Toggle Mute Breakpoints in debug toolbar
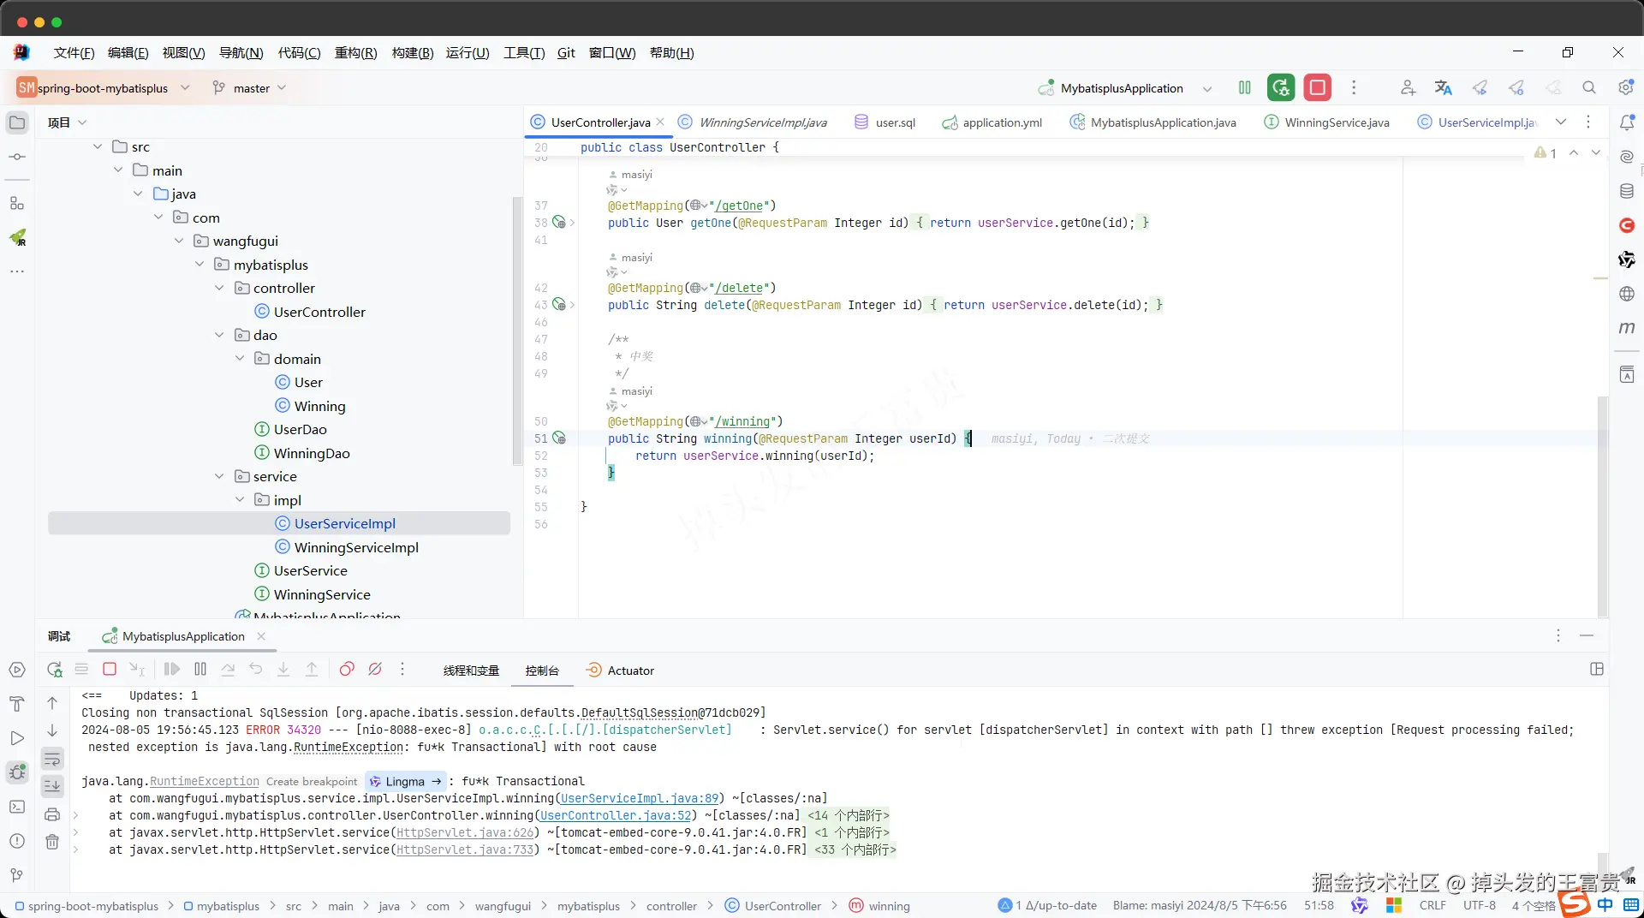 375,670
